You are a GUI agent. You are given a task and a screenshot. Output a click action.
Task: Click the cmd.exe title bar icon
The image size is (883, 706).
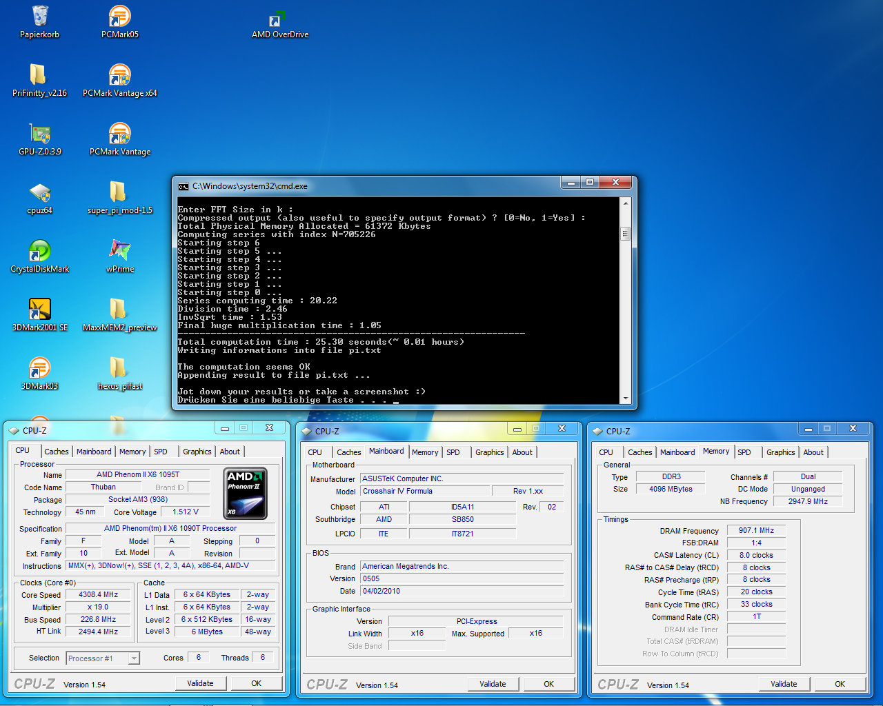coord(183,186)
